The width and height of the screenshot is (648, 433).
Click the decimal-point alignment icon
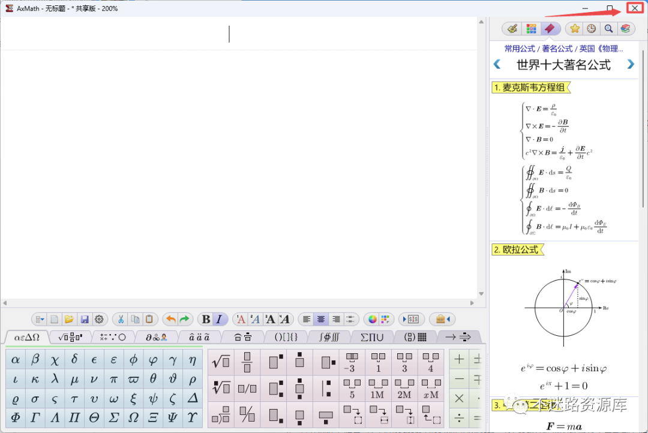350,319
